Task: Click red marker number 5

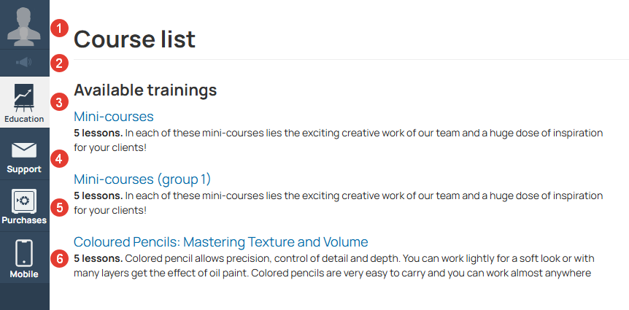Action: 59,207
